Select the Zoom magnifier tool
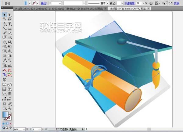Screen dimensions: 183x132 coord(10,108)
